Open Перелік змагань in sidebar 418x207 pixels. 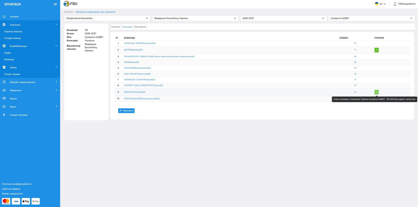[x=13, y=32]
